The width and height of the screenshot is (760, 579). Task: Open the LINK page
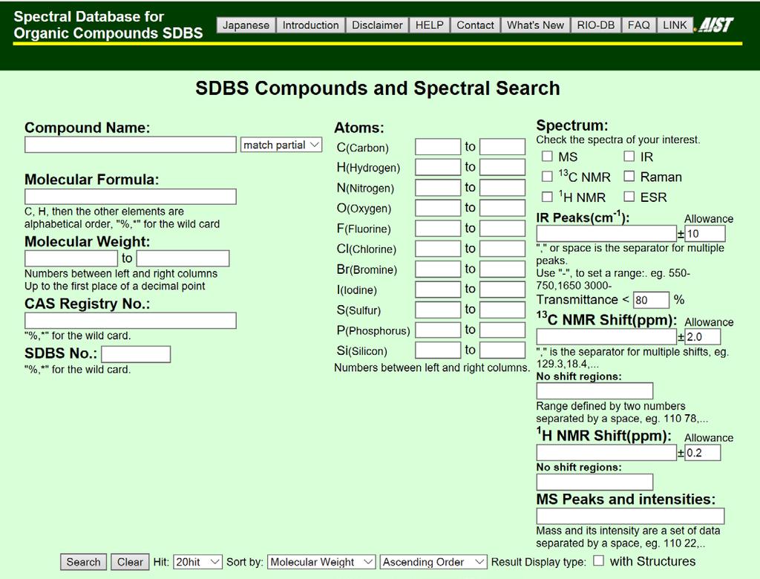[x=675, y=25]
